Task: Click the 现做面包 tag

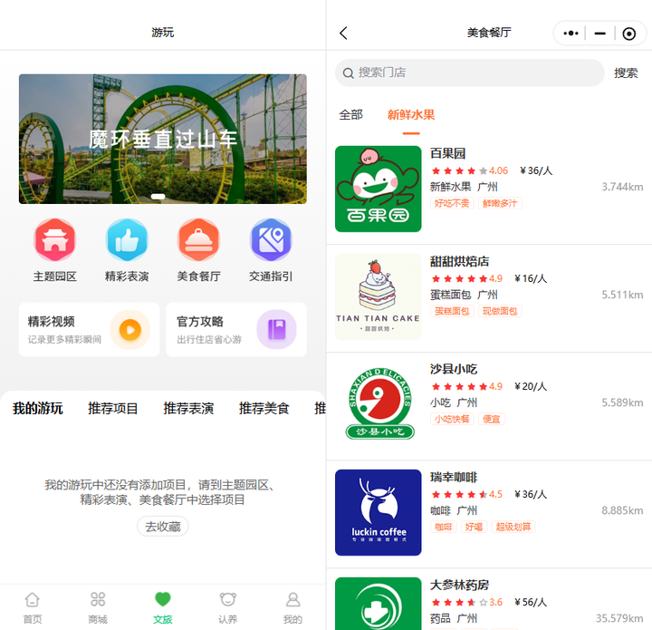Action: pos(500,311)
